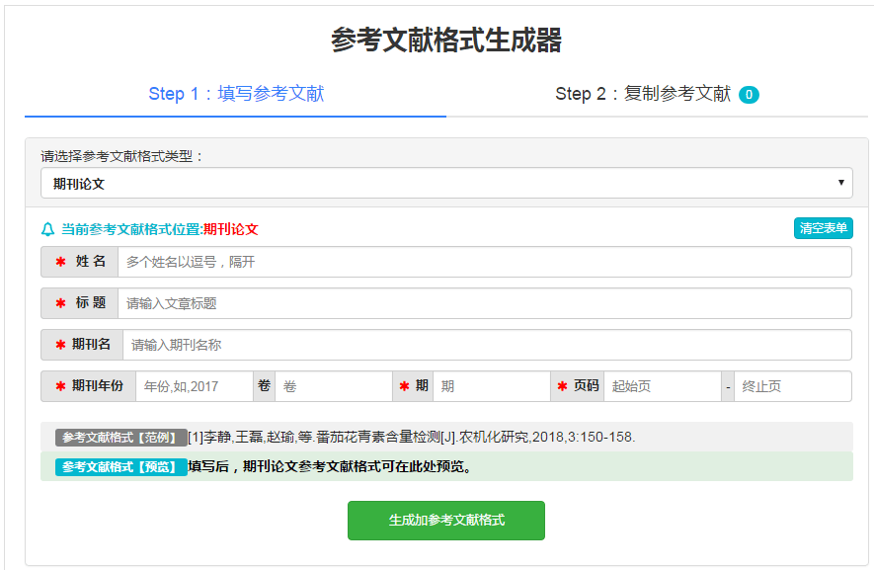Screen dimensions: 874x570
Task: Switch to Step 1 填写参考文献 tab
Action: tap(236, 94)
